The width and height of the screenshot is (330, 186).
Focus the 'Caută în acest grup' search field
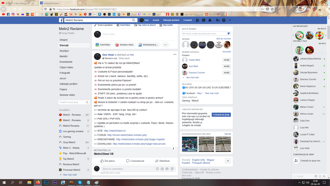click(x=74, y=102)
